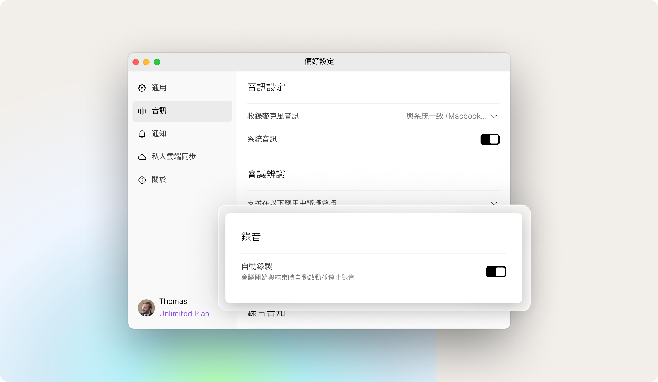Click the green fullscreen window button
658x382 pixels.
click(x=157, y=62)
